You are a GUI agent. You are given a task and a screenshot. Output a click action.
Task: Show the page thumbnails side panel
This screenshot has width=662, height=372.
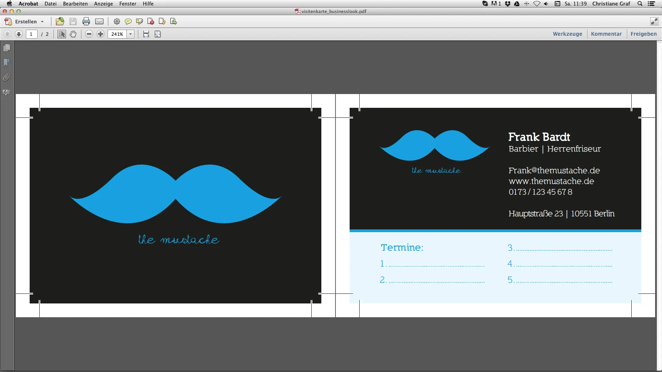pos(7,48)
